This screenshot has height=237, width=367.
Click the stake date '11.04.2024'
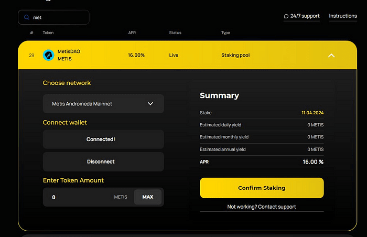tap(312, 113)
